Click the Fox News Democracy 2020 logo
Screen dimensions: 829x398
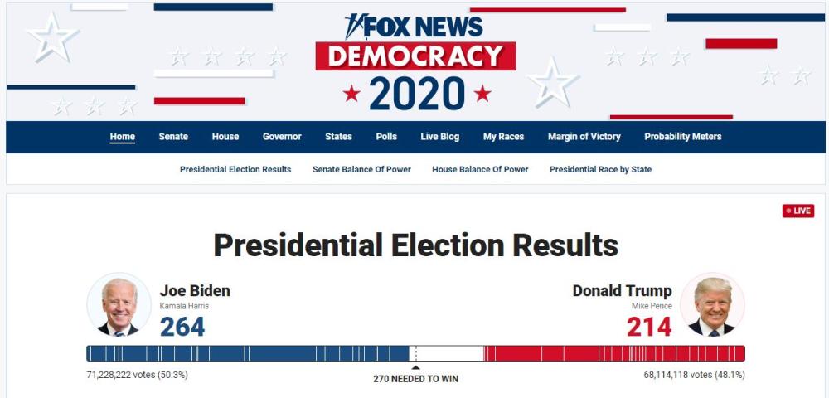(415, 62)
